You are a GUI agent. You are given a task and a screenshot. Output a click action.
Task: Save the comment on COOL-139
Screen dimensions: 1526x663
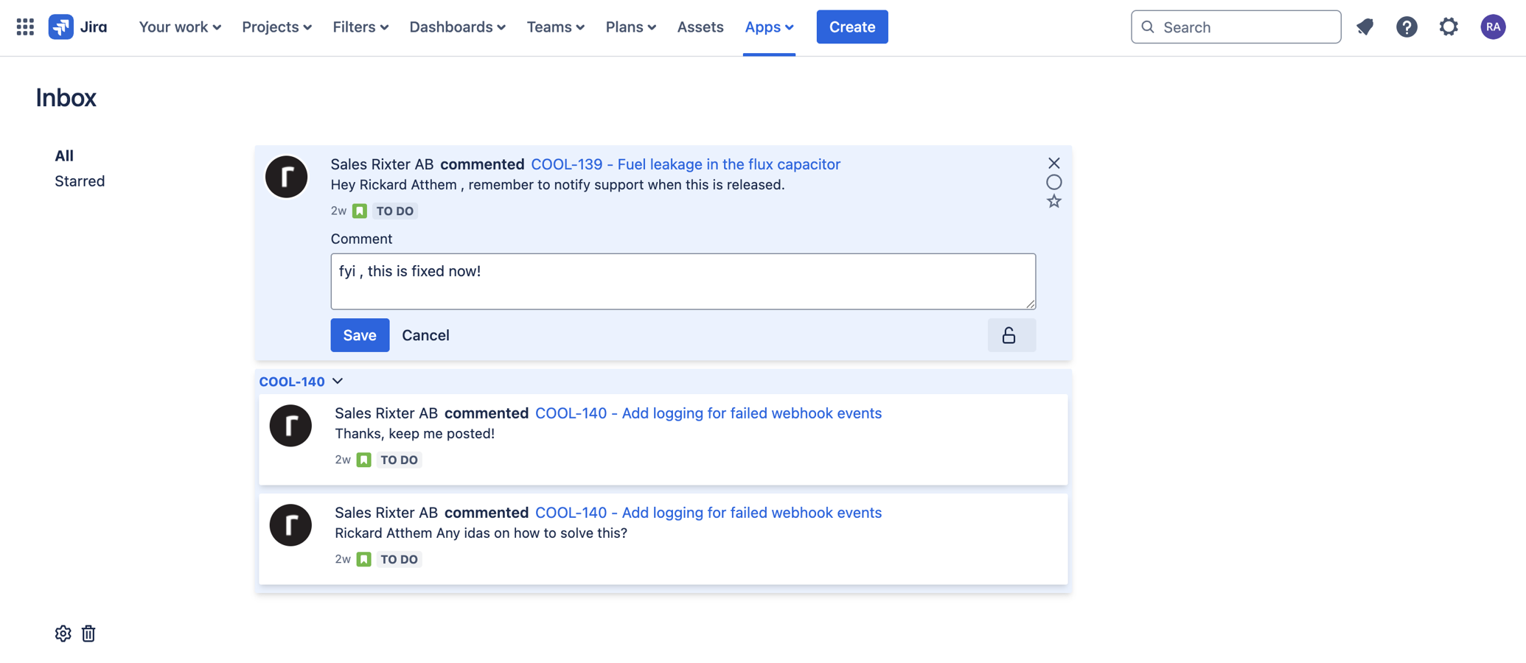tap(360, 335)
